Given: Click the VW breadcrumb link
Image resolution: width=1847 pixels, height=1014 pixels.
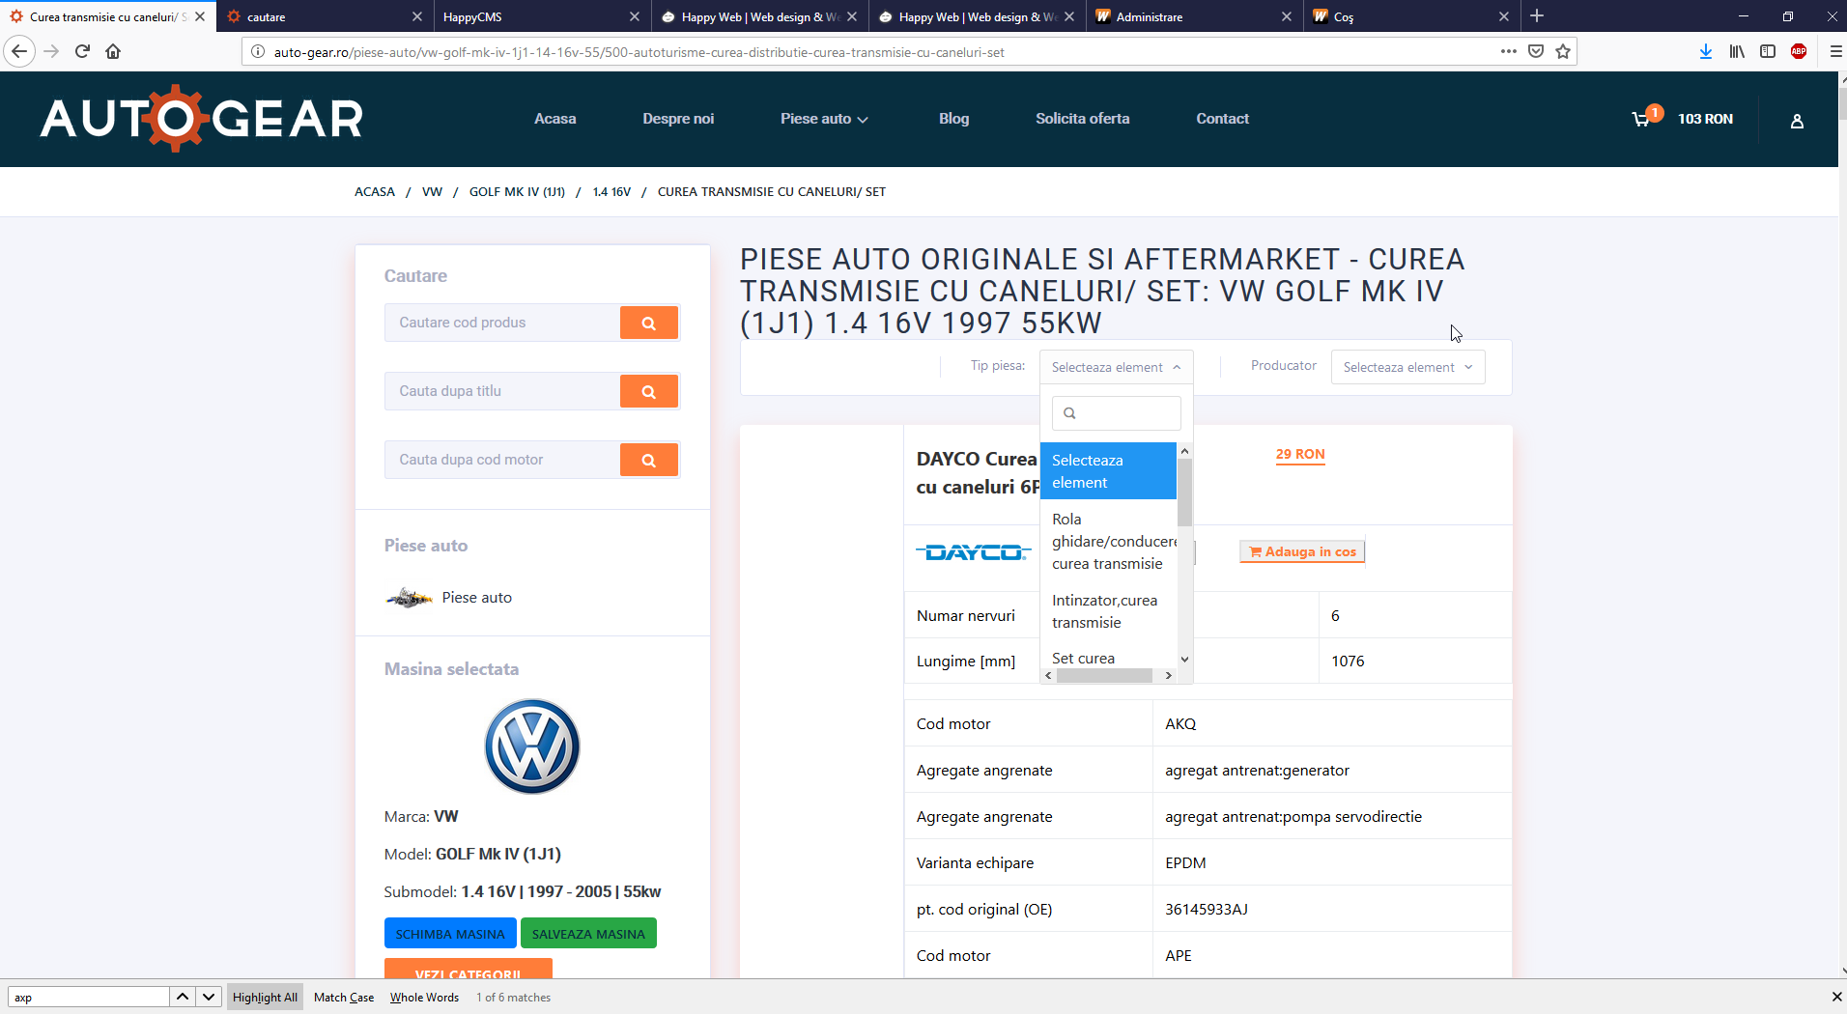Looking at the screenshot, I should (432, 192).
